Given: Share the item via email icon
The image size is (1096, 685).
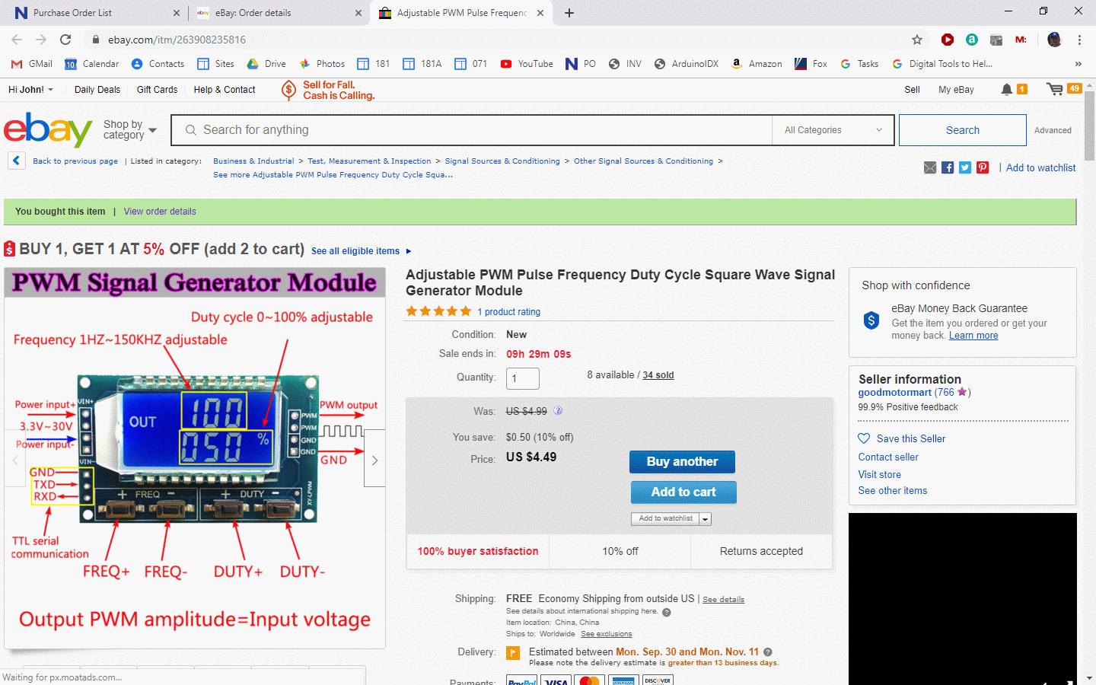Looking at the screenshot, I should 930,167.
